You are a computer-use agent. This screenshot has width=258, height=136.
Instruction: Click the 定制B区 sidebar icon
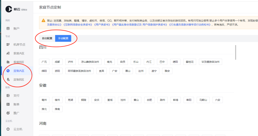pyautogui.click(x=8, y=80)
